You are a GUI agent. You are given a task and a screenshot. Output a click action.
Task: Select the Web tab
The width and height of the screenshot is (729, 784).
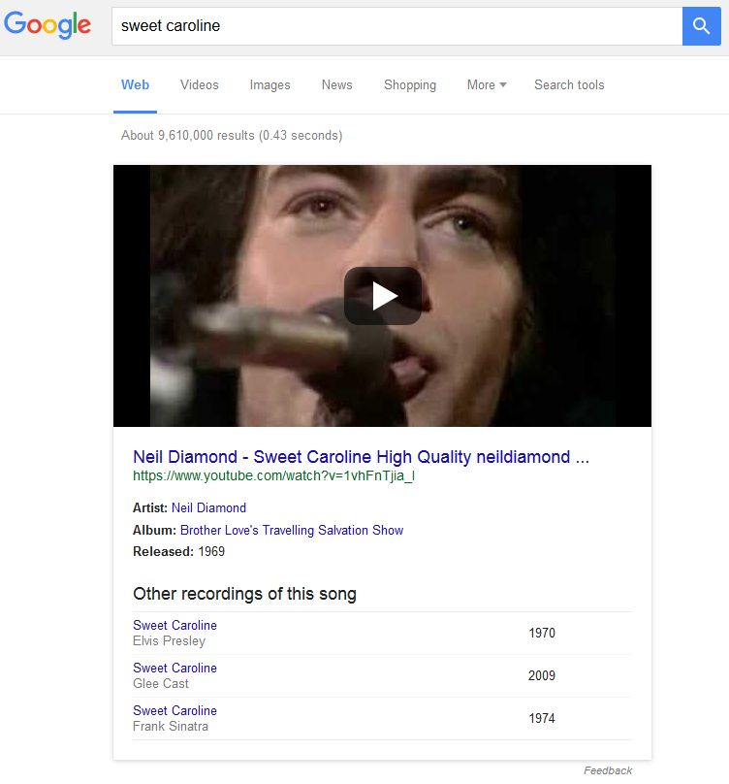point(135,85)
